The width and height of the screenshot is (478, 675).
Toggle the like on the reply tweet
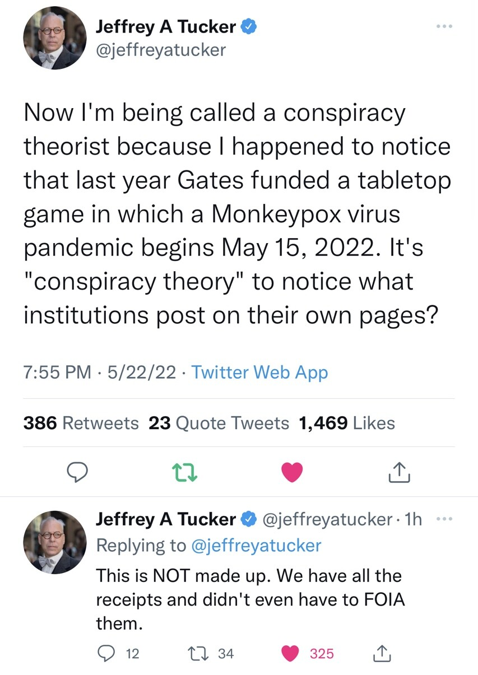(x=290, y=653)
